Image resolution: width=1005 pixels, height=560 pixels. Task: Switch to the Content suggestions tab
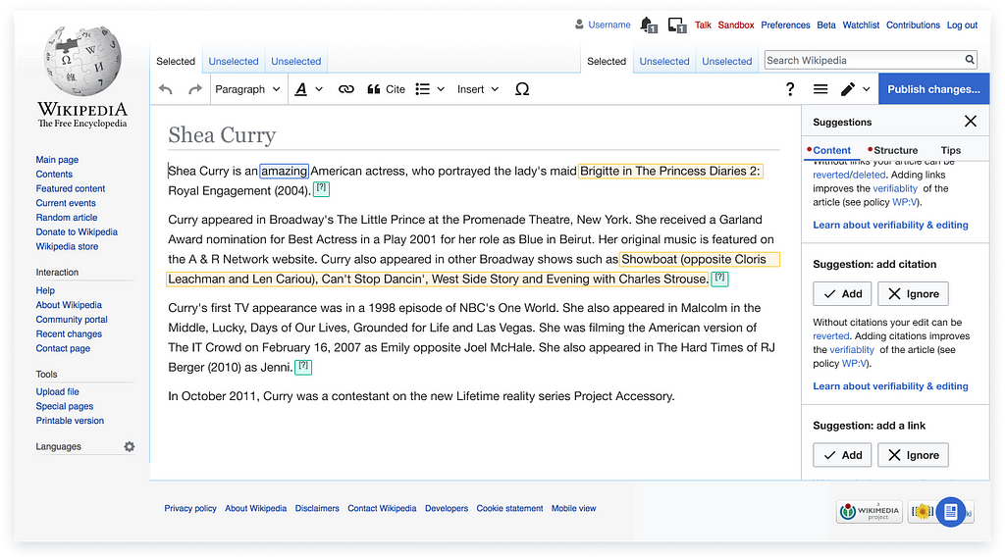pyautogui.click(x=831, y=150)
